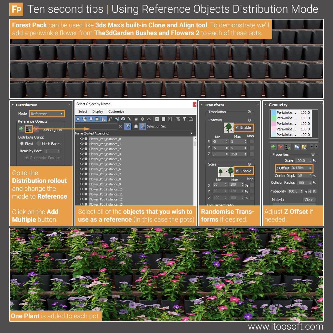The height and width of the screenshot is (333, 333).
Task: Close the Select Object by Name dialog
Action: click(194, 104)
